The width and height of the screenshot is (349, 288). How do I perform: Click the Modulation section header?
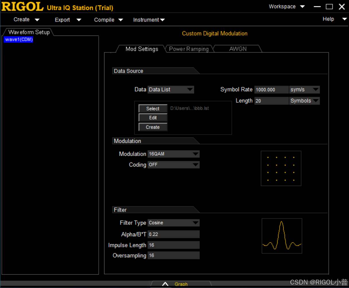click(x=127, y=141)
